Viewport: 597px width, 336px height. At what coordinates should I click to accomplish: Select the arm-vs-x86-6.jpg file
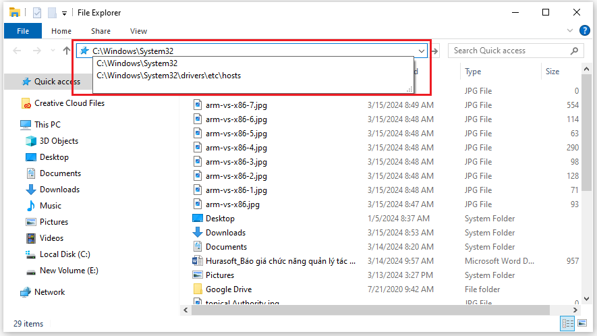236,119
